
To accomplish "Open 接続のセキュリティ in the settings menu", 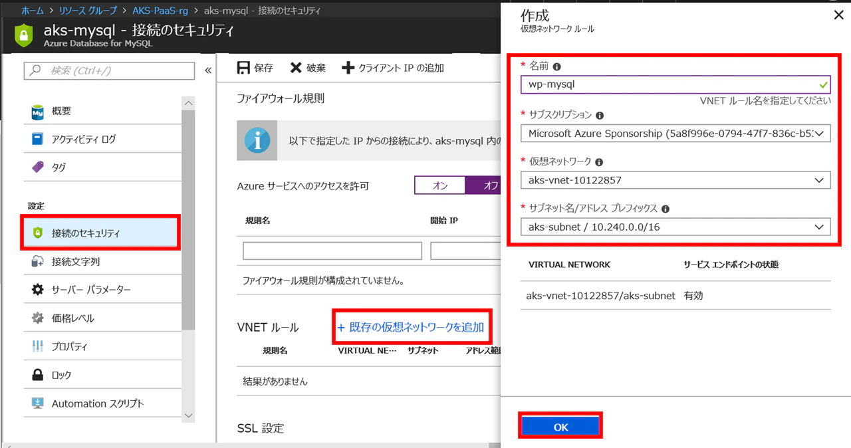I will pos(101,233).
